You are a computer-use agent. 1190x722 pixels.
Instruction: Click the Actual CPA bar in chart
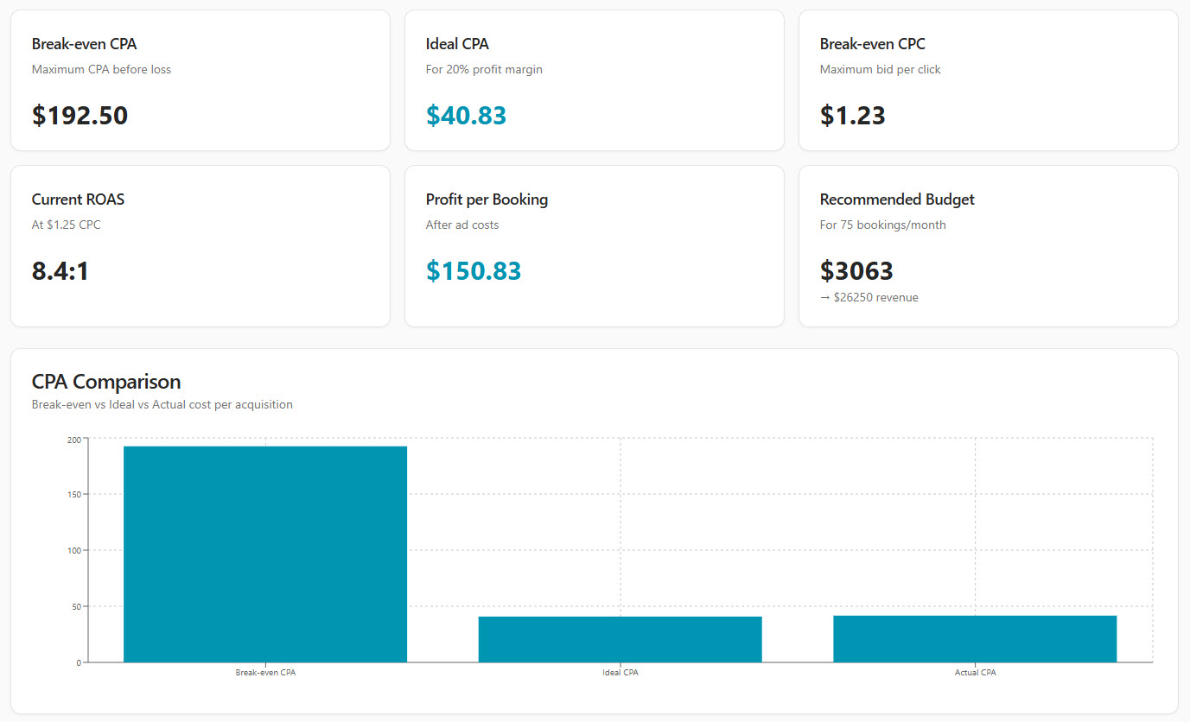[x=975, y=639]
